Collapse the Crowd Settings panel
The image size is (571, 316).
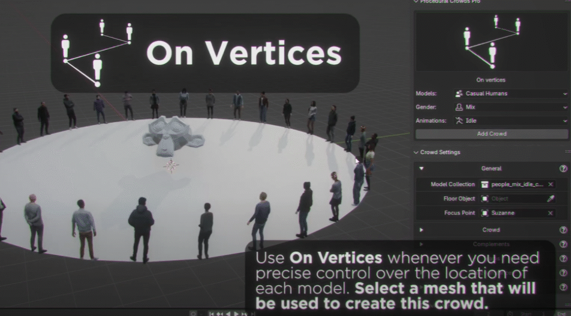(x=417, y=152)
